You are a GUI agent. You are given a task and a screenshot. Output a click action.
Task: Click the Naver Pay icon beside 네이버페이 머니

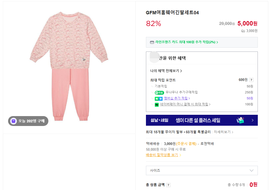157,105
